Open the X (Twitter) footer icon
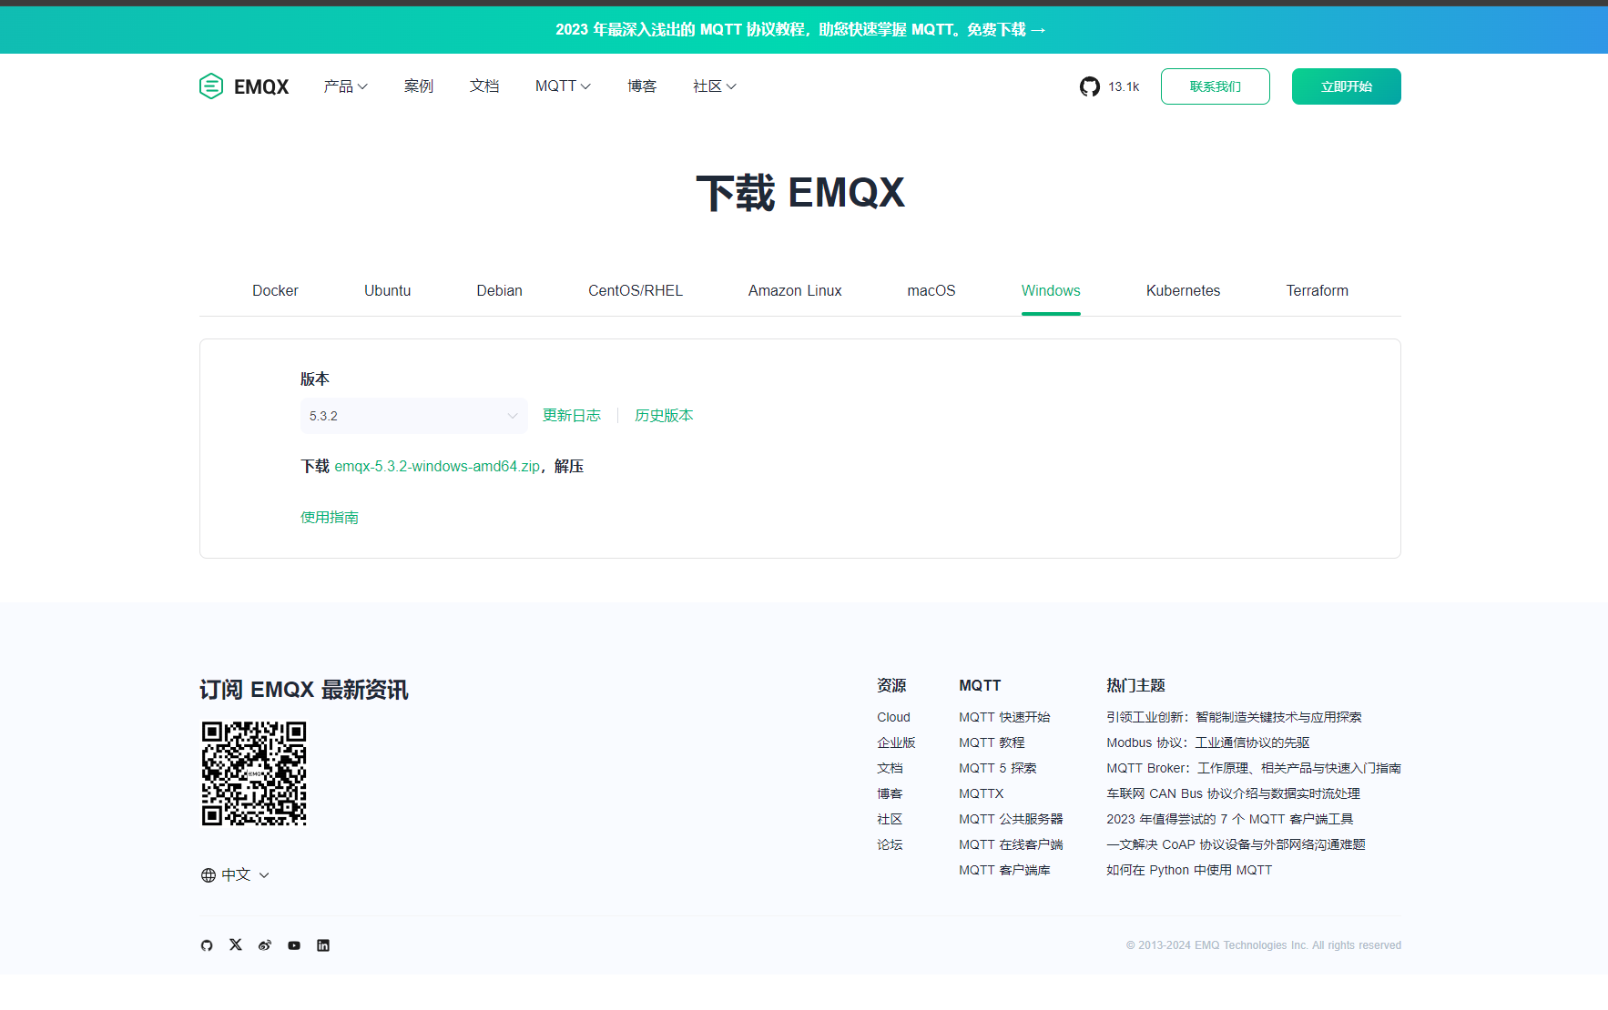 [236, 945]
